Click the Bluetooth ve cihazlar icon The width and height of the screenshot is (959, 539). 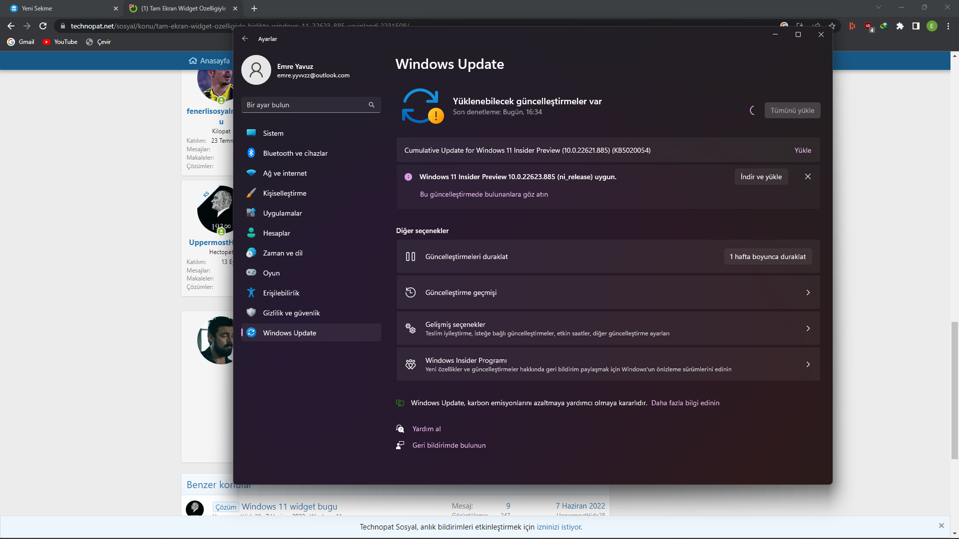pyautogui.click(x=251, y=153)
